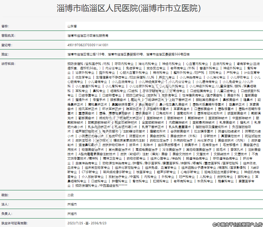The width and height of the screenshot is (263, 227).
Task: Click the 级别 row label
Action: (5, 195)
